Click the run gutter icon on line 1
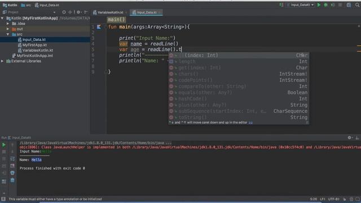The width and height of the screenshot is (361, 203). pyautogui.click(x=99, y=27)
